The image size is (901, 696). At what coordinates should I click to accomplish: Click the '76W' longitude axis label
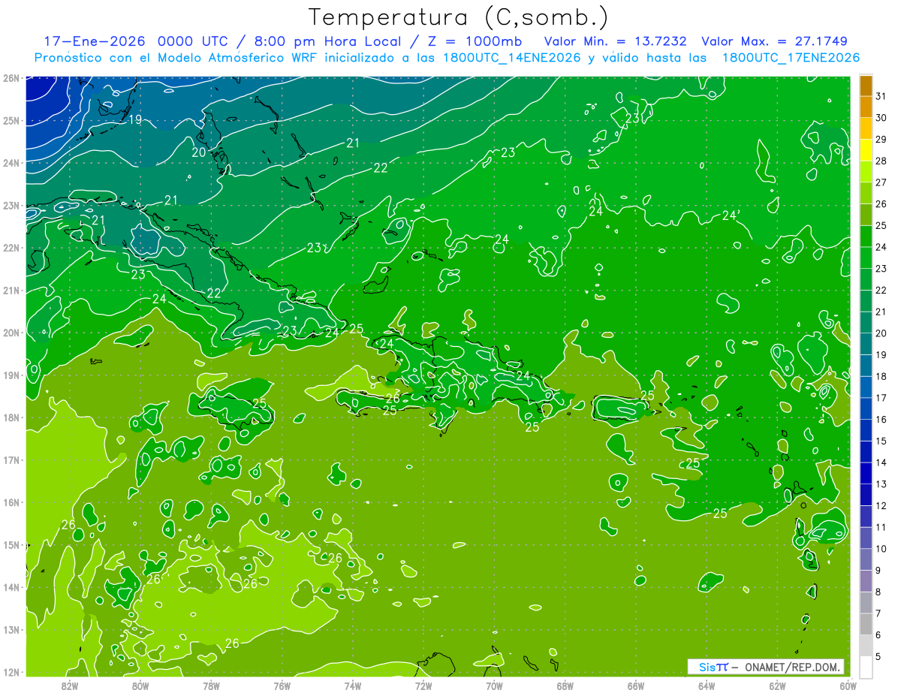(x=282, y=685)
